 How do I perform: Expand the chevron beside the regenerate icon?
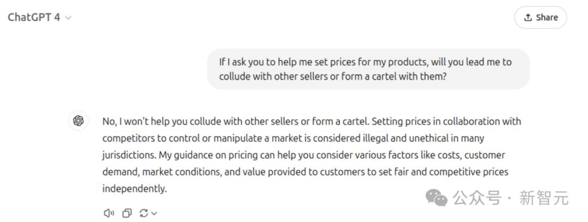[154, 213]
